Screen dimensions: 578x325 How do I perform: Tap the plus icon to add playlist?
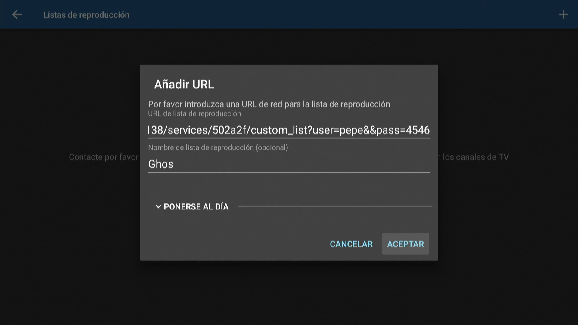563,14
